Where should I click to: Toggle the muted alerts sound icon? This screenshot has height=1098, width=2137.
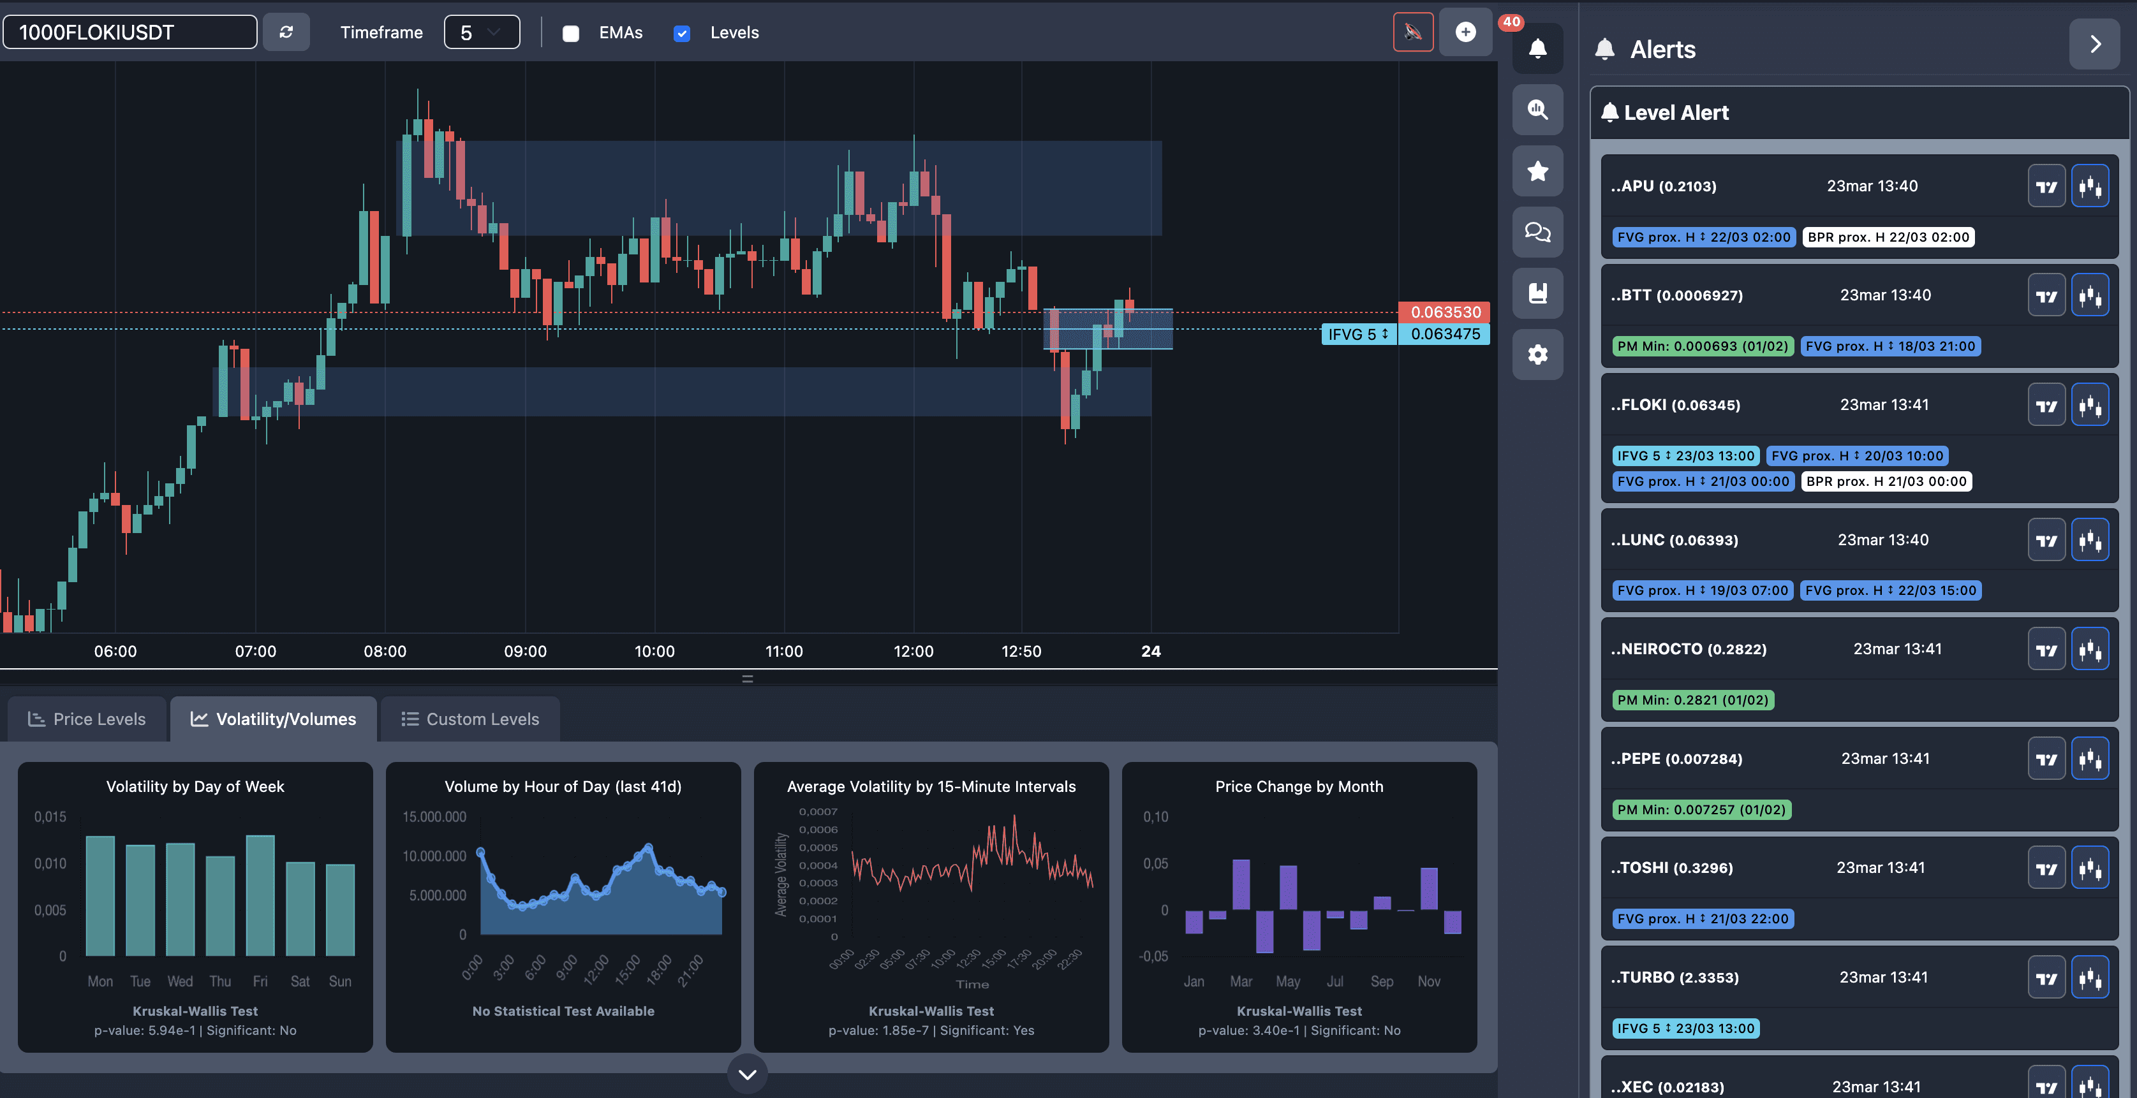click(1413, 33)
